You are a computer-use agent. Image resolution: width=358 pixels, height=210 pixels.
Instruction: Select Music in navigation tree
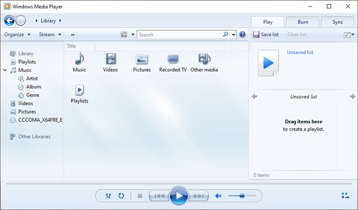(x=21, y=70)
